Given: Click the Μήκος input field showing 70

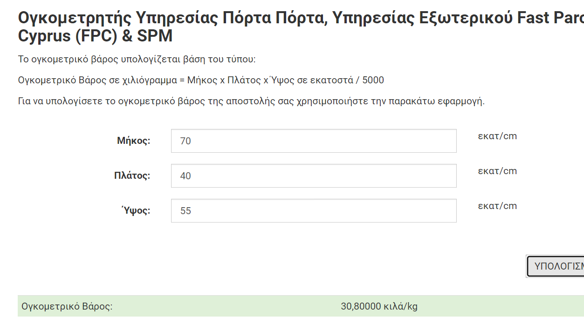Looking at the screenshot, I should 314,141.
